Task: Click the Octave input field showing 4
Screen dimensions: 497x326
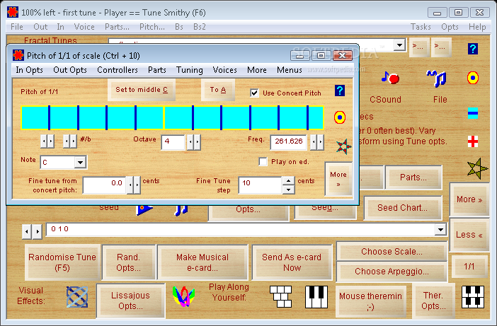Action: click(x=173, y=142)
